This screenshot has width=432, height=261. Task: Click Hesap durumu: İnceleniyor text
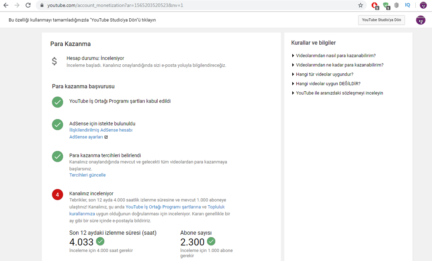click(x=95, y=58)
